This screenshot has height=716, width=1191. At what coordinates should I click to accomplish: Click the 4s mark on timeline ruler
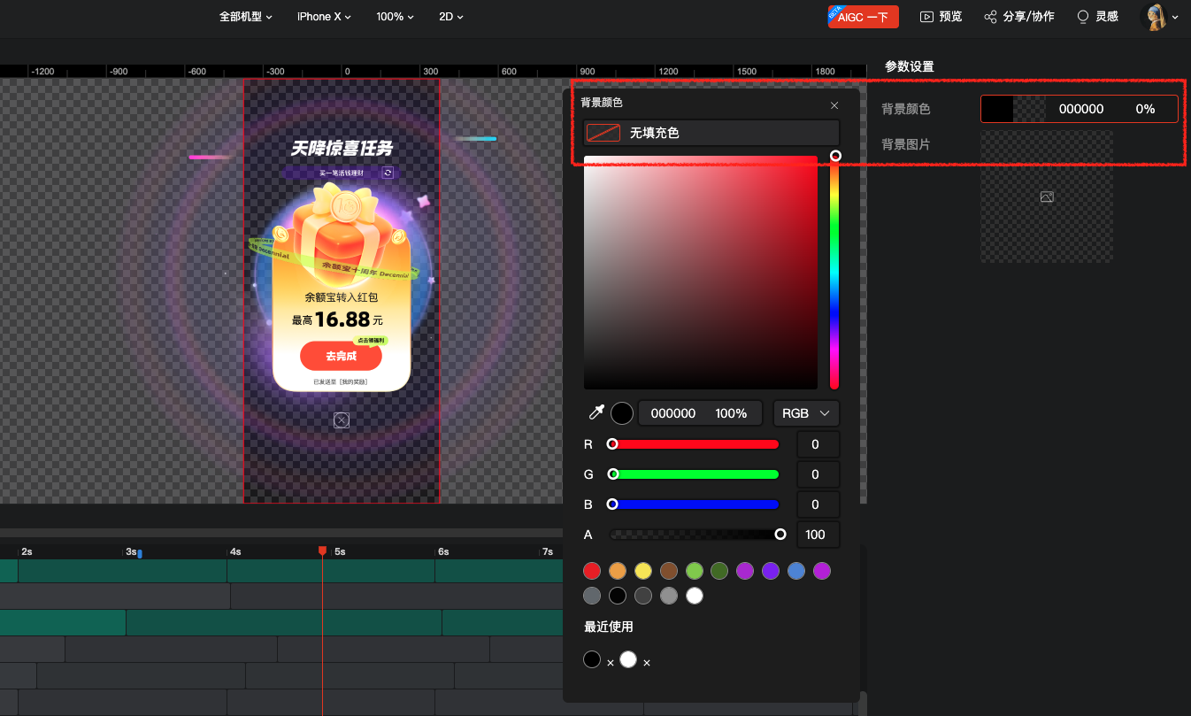235,551
